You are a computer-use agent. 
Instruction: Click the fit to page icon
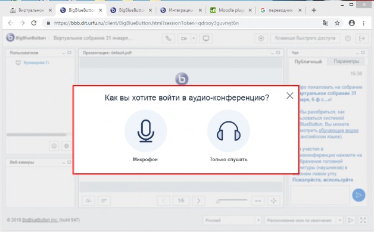coord(273,200)
